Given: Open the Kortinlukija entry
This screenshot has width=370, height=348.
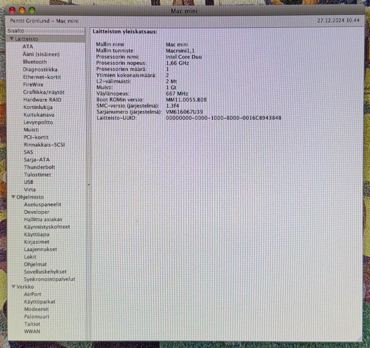Looking at the screenshot, I should pos(38,108).
